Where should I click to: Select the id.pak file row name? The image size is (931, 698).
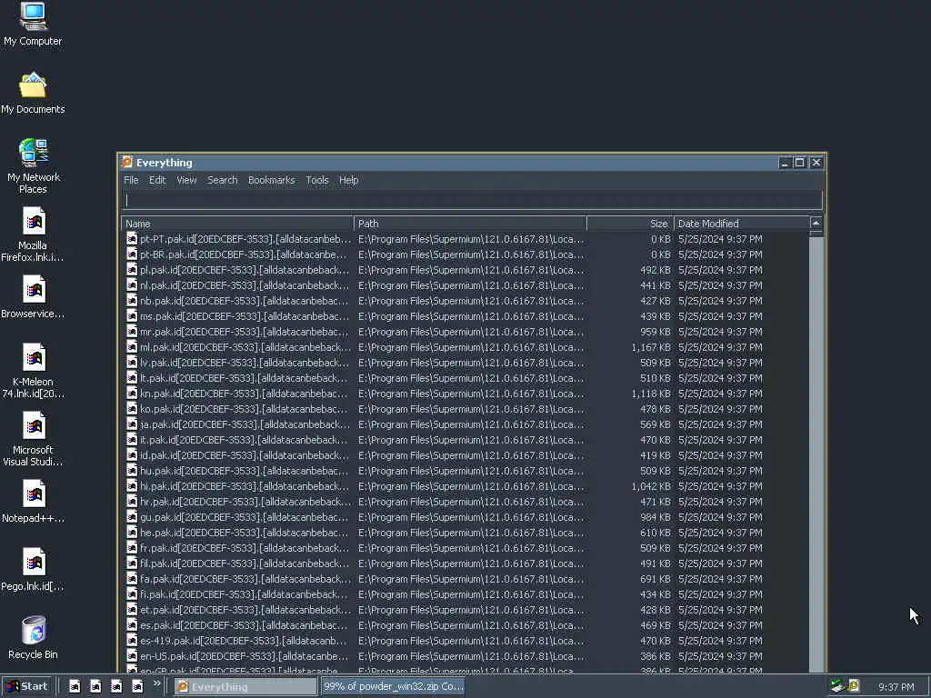click(x=245, y=454)
